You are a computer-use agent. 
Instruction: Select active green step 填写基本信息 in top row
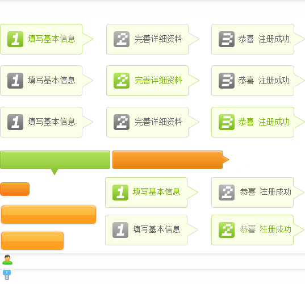47,39
